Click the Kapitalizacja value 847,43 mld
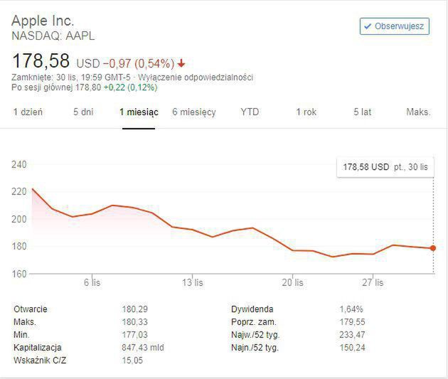Screen dimensions: 448x379 144,348
